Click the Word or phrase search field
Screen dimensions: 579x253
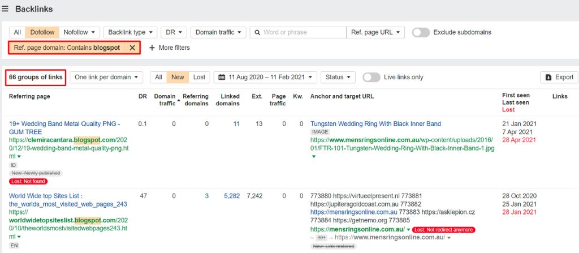[x=303, y=32]
